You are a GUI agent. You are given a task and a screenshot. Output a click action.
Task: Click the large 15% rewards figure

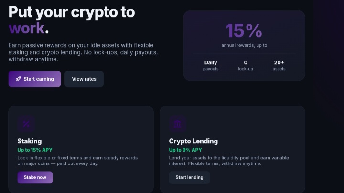(x=244, y=30)
